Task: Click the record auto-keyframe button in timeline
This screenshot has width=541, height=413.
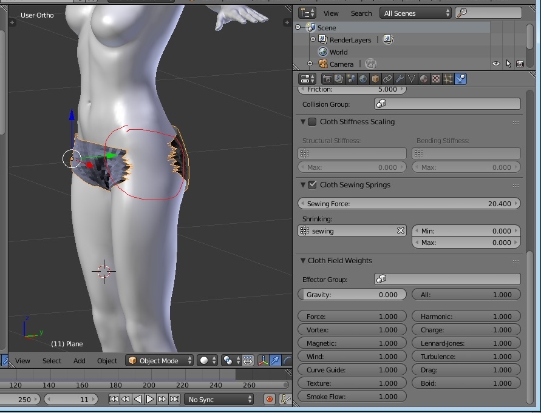Action: [270, 399]
